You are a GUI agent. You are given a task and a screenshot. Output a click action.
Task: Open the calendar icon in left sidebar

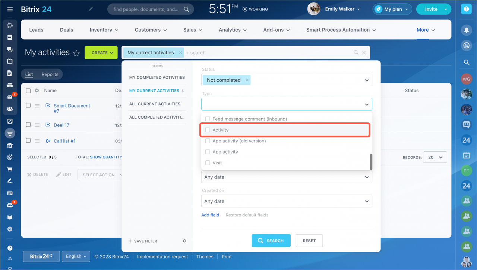coord(10,61)
